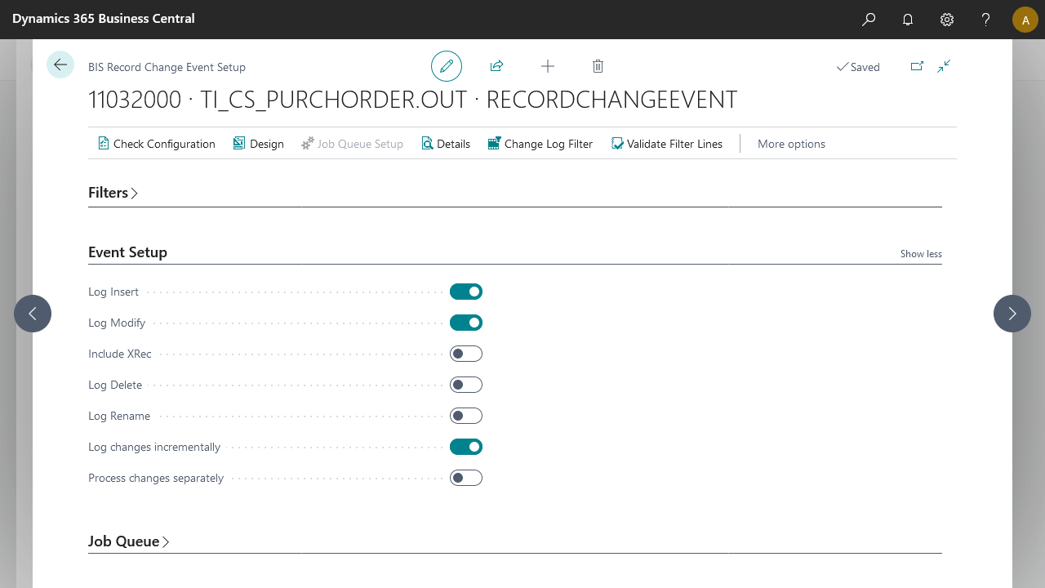This screenshot has height=588, width=1045.
Task: Expand the Filters section
Action: 113,193
